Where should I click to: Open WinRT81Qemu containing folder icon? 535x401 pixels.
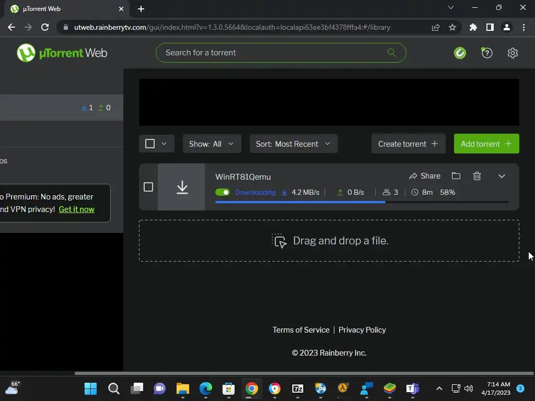tap(456, 176)
